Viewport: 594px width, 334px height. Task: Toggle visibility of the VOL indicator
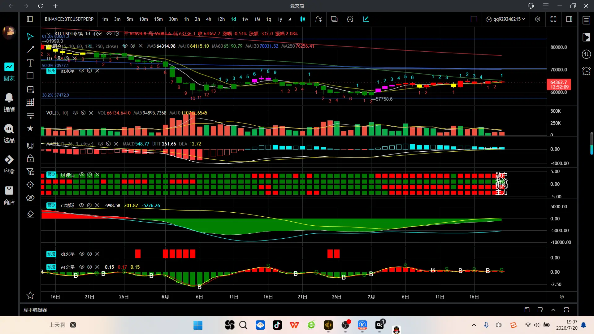pyautogui.click(x=75, y=113)
